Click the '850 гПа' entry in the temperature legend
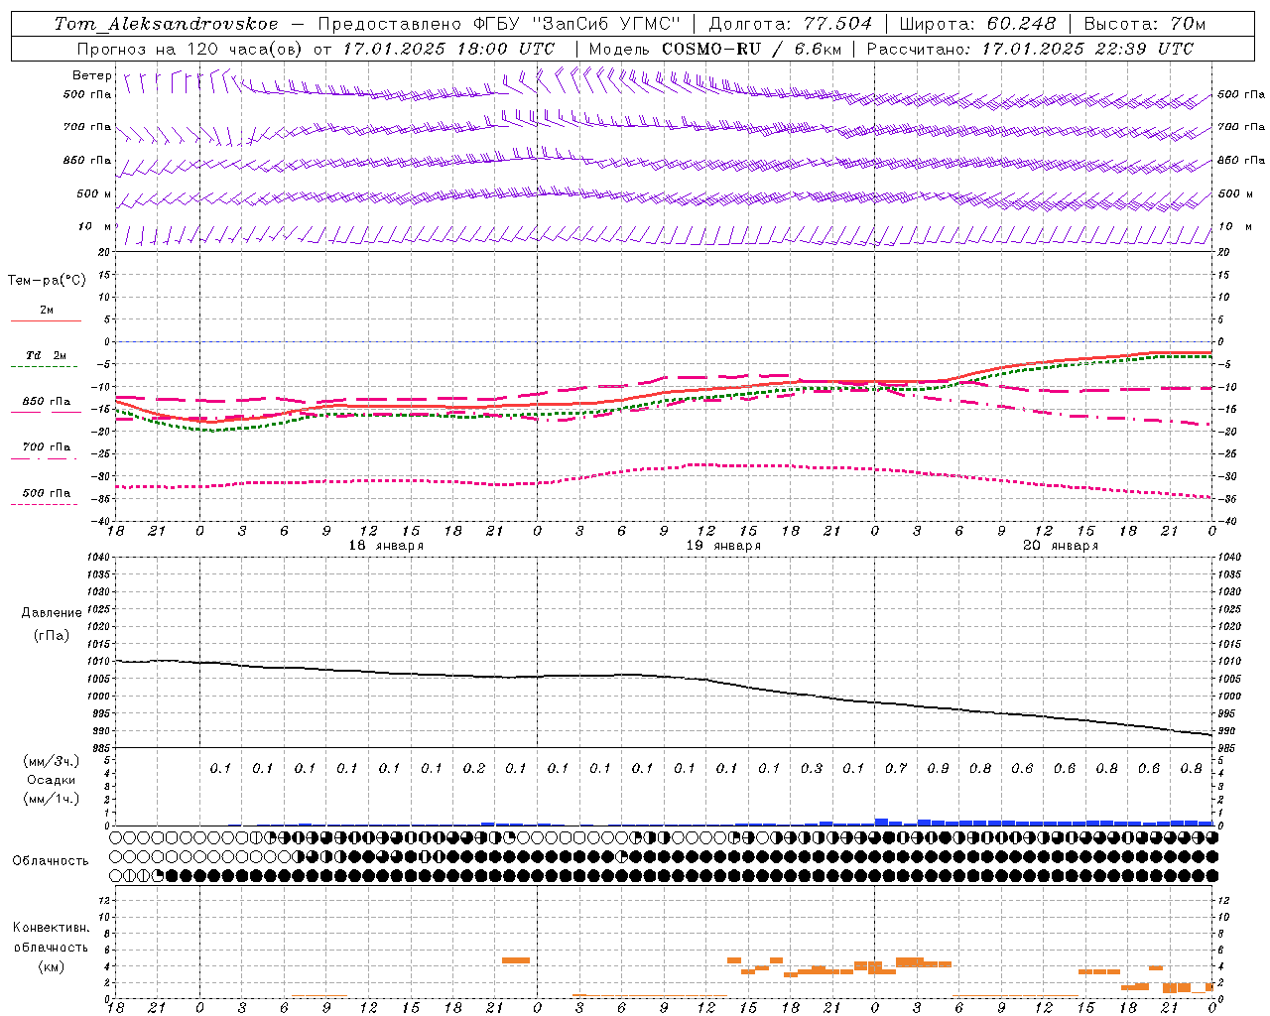This screenshot has height=1016, width=1270. pos(47,402)
